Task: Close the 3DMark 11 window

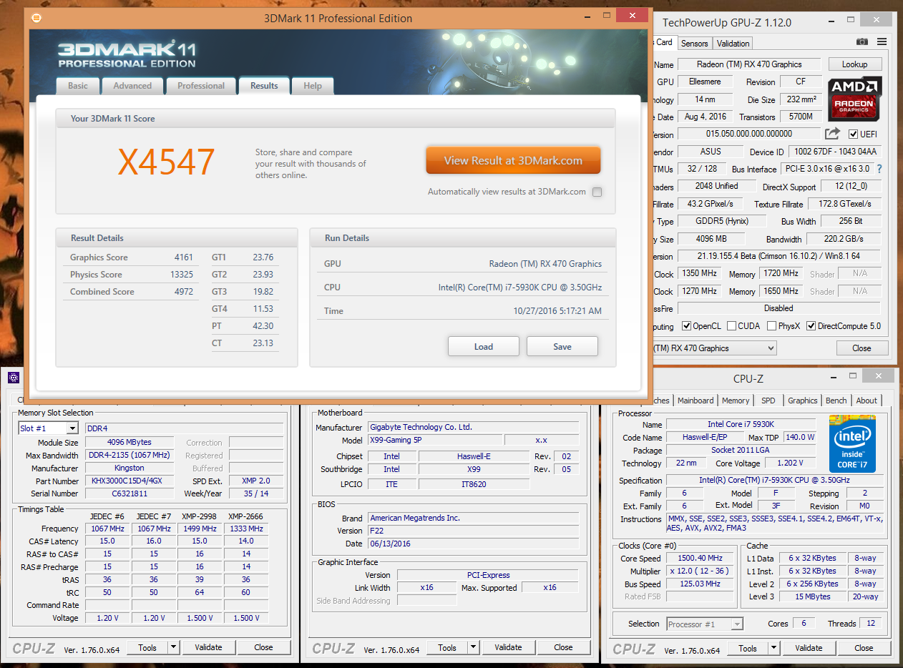Action: click(632, 15)
